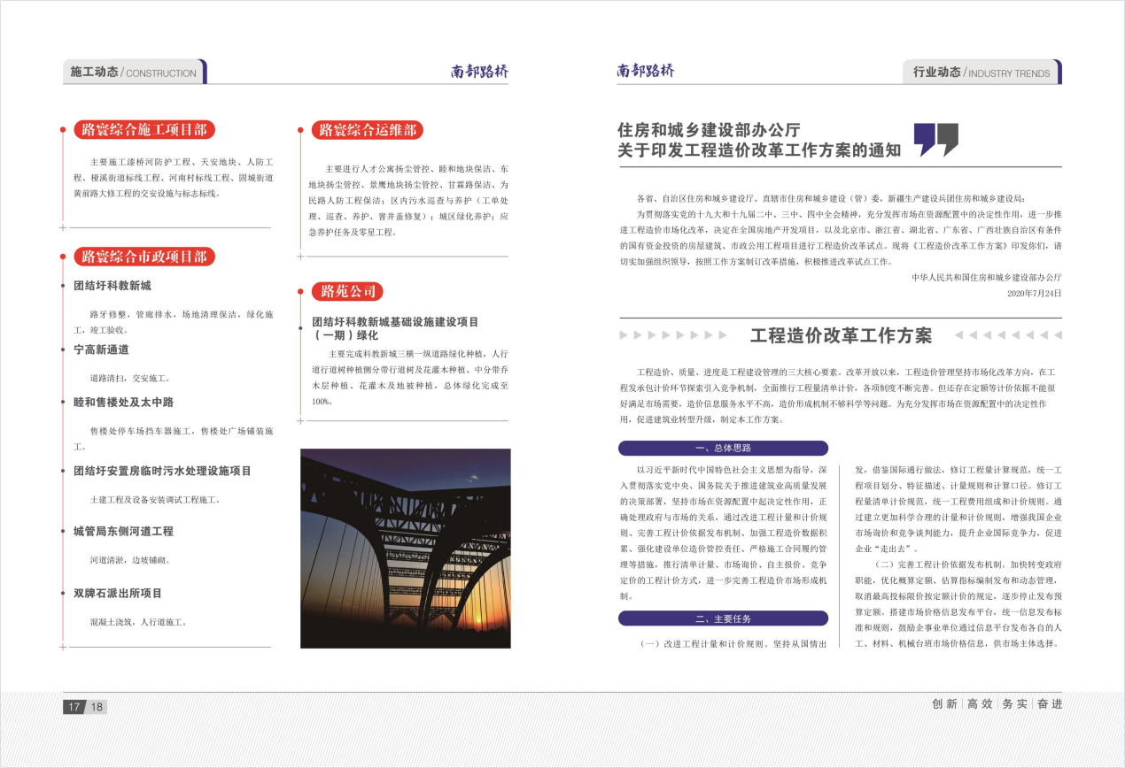Click the paragraph starting 主要进行人才公寓扬尘管控
Image resolution: width=1125 pixels, height=768 pixels.
click(408, 200)
